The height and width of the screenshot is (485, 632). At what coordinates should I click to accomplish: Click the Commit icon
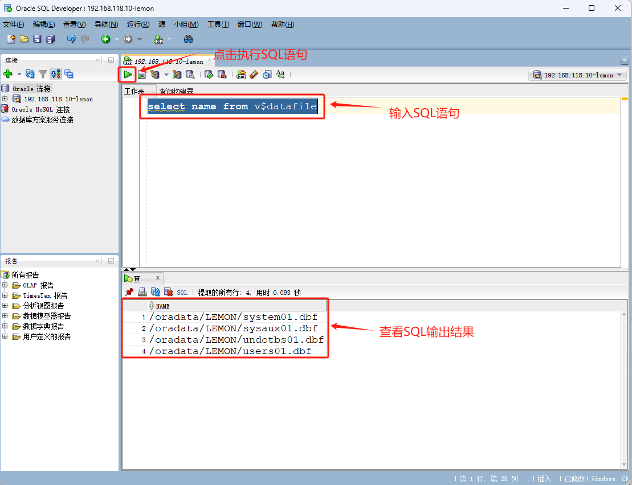[x=209, y=74]
